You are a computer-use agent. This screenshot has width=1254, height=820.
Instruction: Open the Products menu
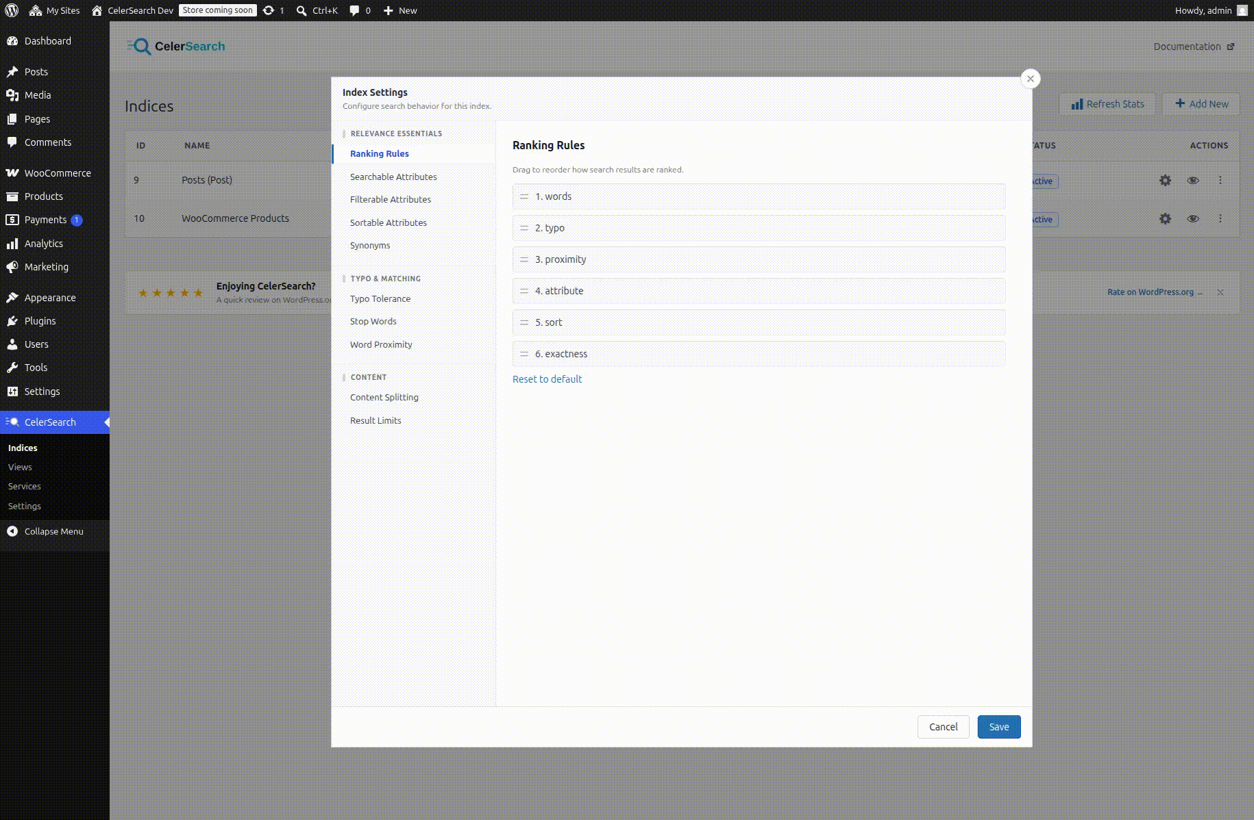pos(55,196)
